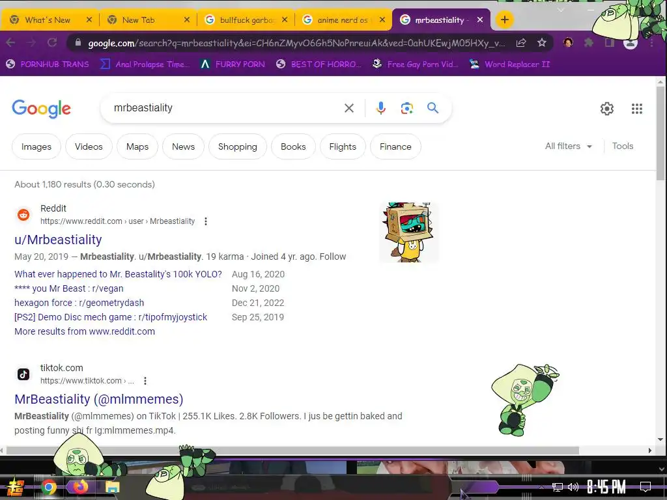
Task: Show hidden system tray icons chevron
Action: click(x=541, y=487)
